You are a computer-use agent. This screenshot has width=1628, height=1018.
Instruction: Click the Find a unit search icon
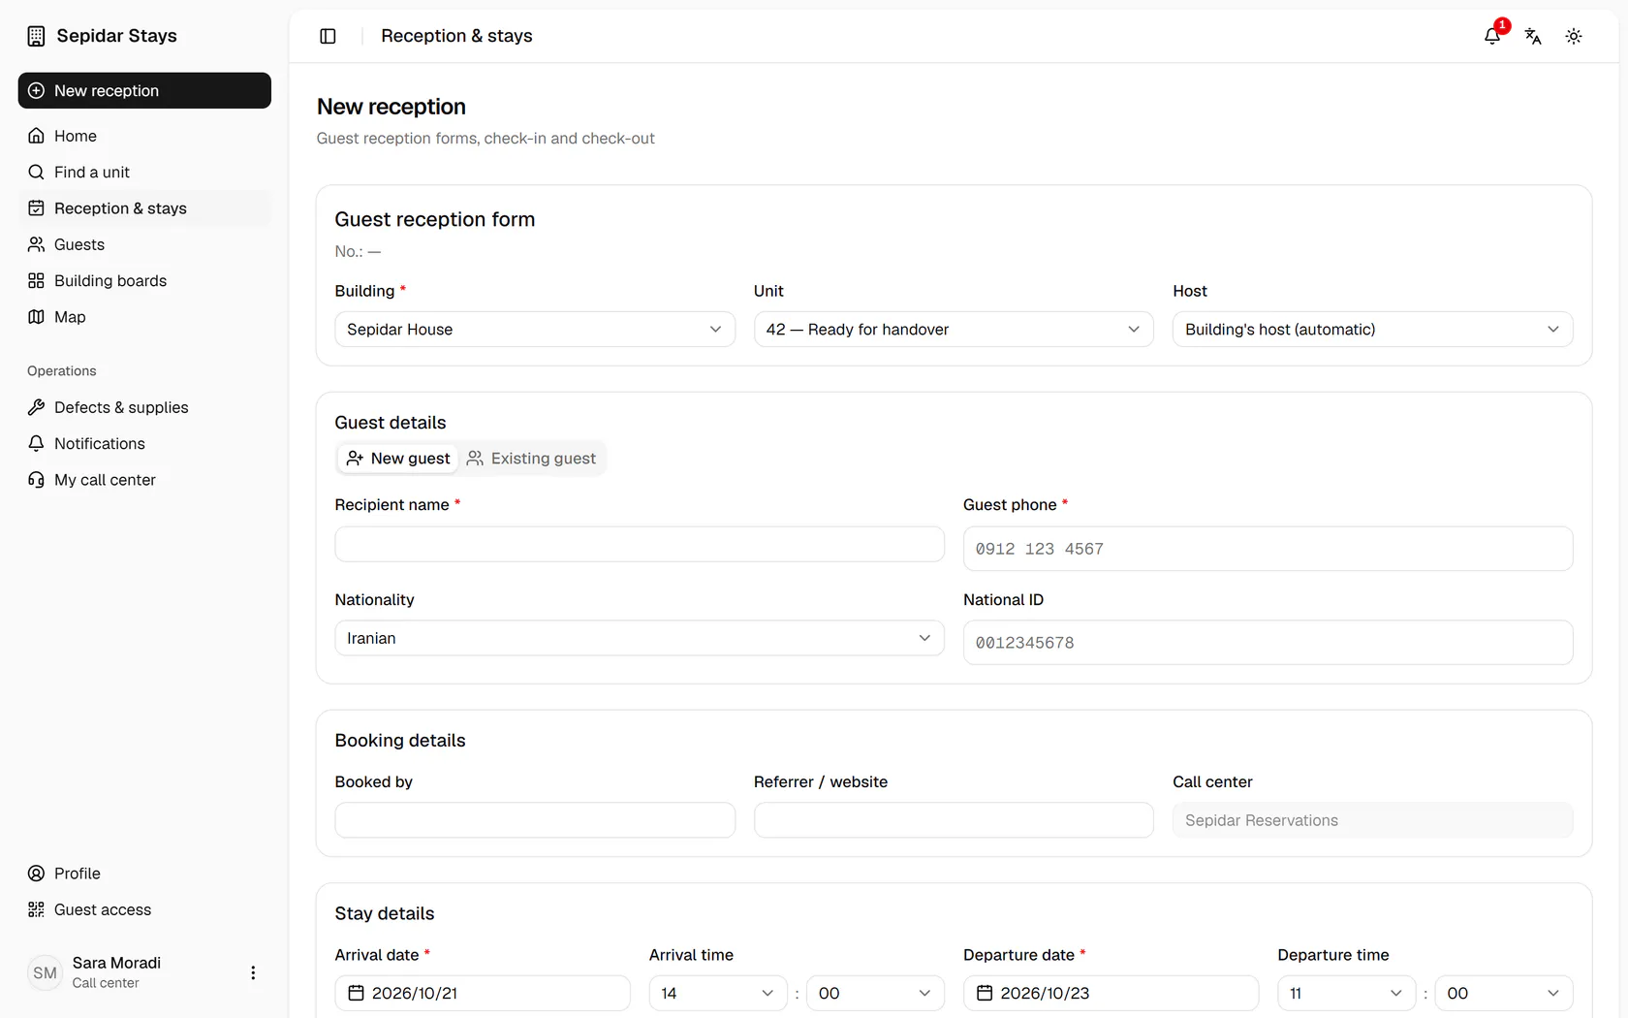[36, 172]
